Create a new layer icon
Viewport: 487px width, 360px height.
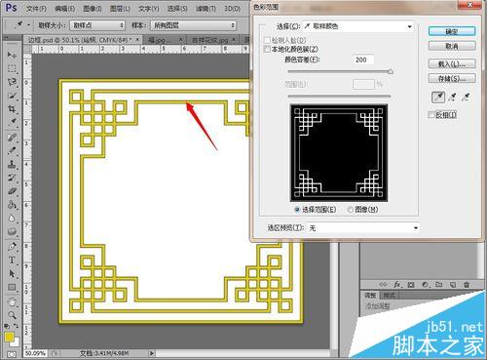pos(453,285)
